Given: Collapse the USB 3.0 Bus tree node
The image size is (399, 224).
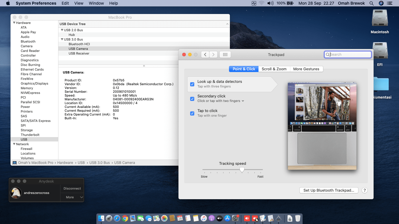Looking at the screenshot, I should (62, 39).
